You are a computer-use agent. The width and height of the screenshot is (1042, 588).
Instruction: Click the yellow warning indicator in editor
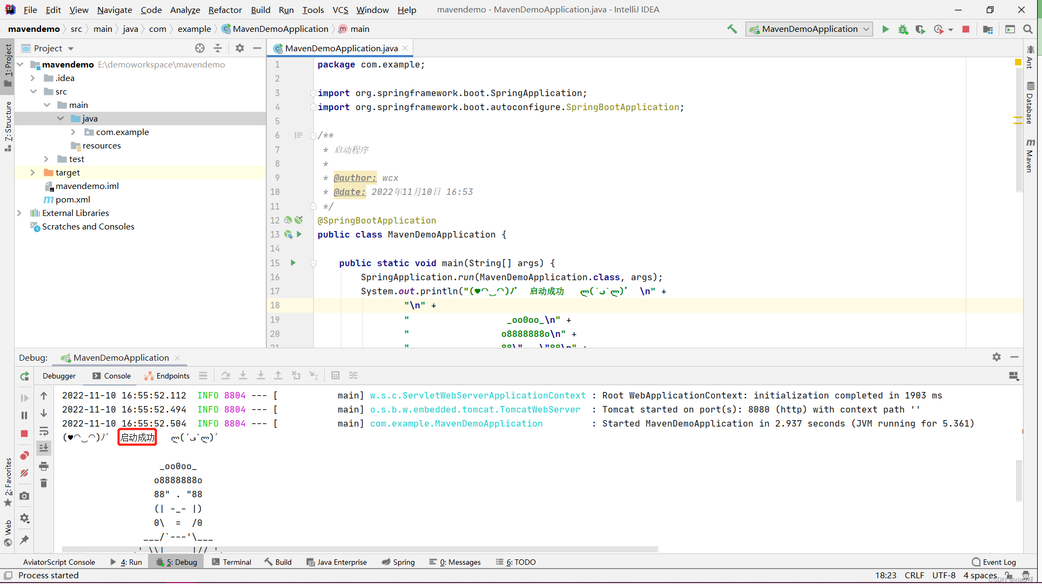[1018, 63]
